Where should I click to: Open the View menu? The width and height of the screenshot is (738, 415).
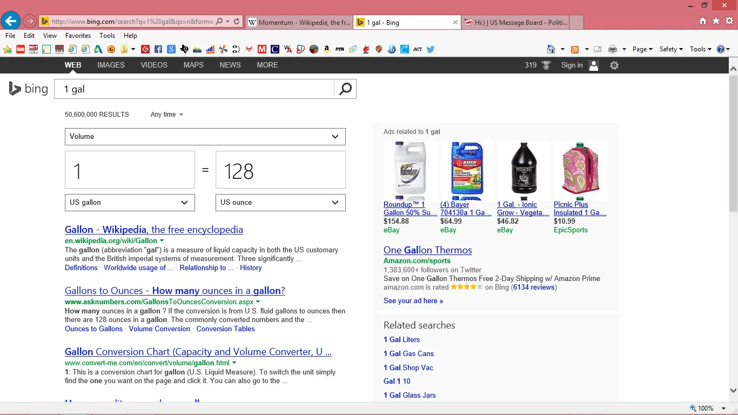coord(50,36)
